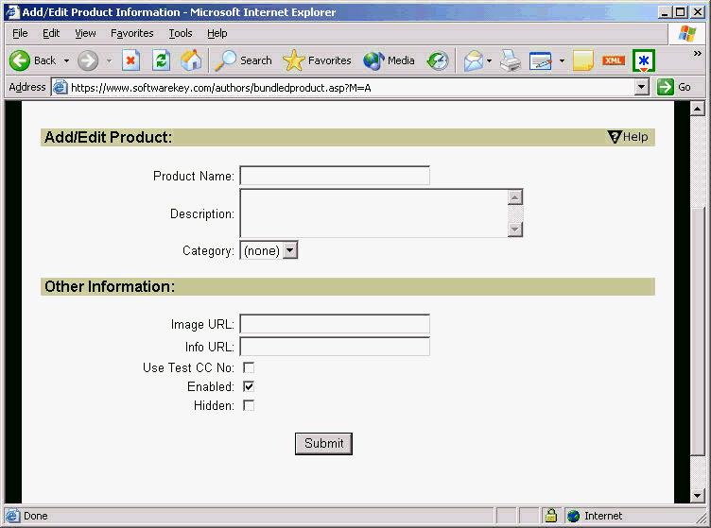Screen dimensions: 711x528
Task: Uncheck the Enabled checkbox
Action: [249, 386]
